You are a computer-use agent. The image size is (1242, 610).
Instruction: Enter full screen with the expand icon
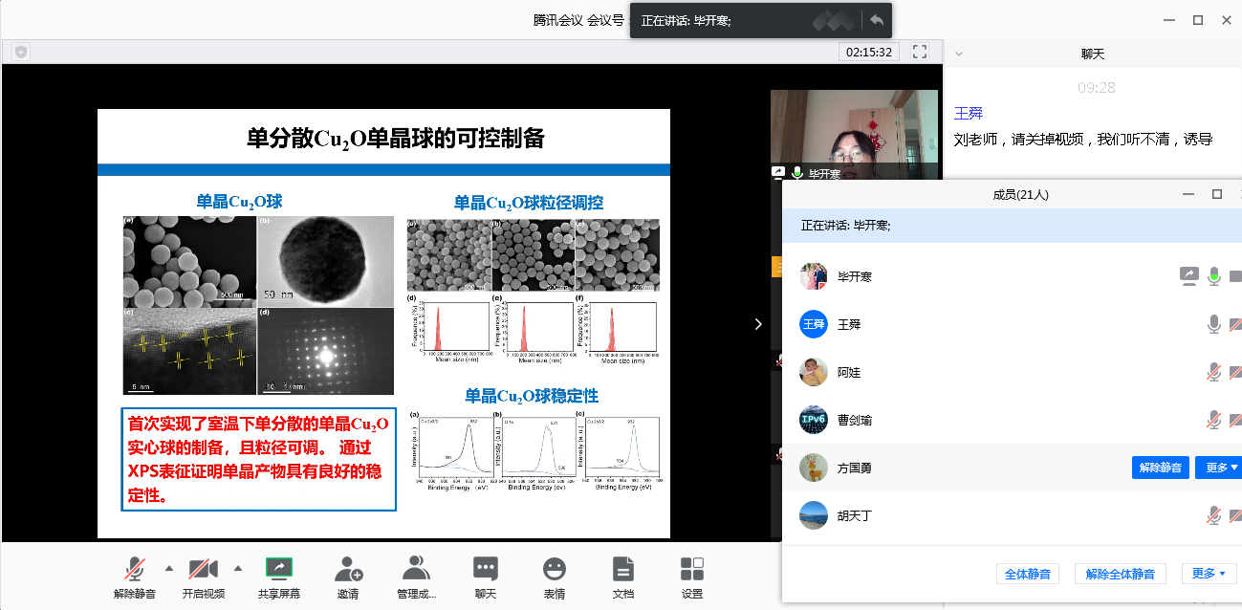(x=920, y=52)
